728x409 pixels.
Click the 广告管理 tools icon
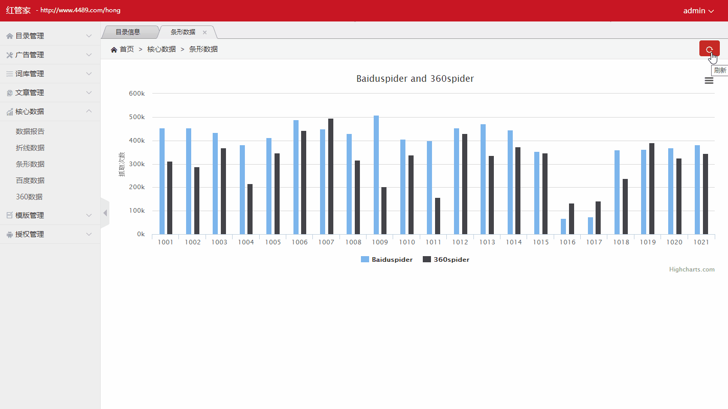(9, 55)
